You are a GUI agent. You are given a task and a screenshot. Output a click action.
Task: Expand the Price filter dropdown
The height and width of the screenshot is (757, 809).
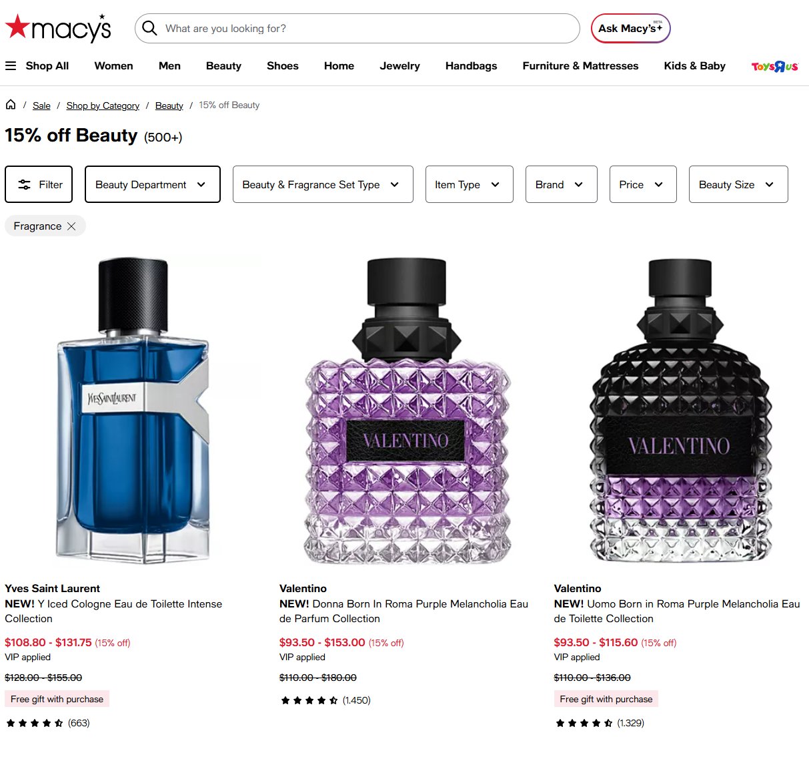click(642, 184)
